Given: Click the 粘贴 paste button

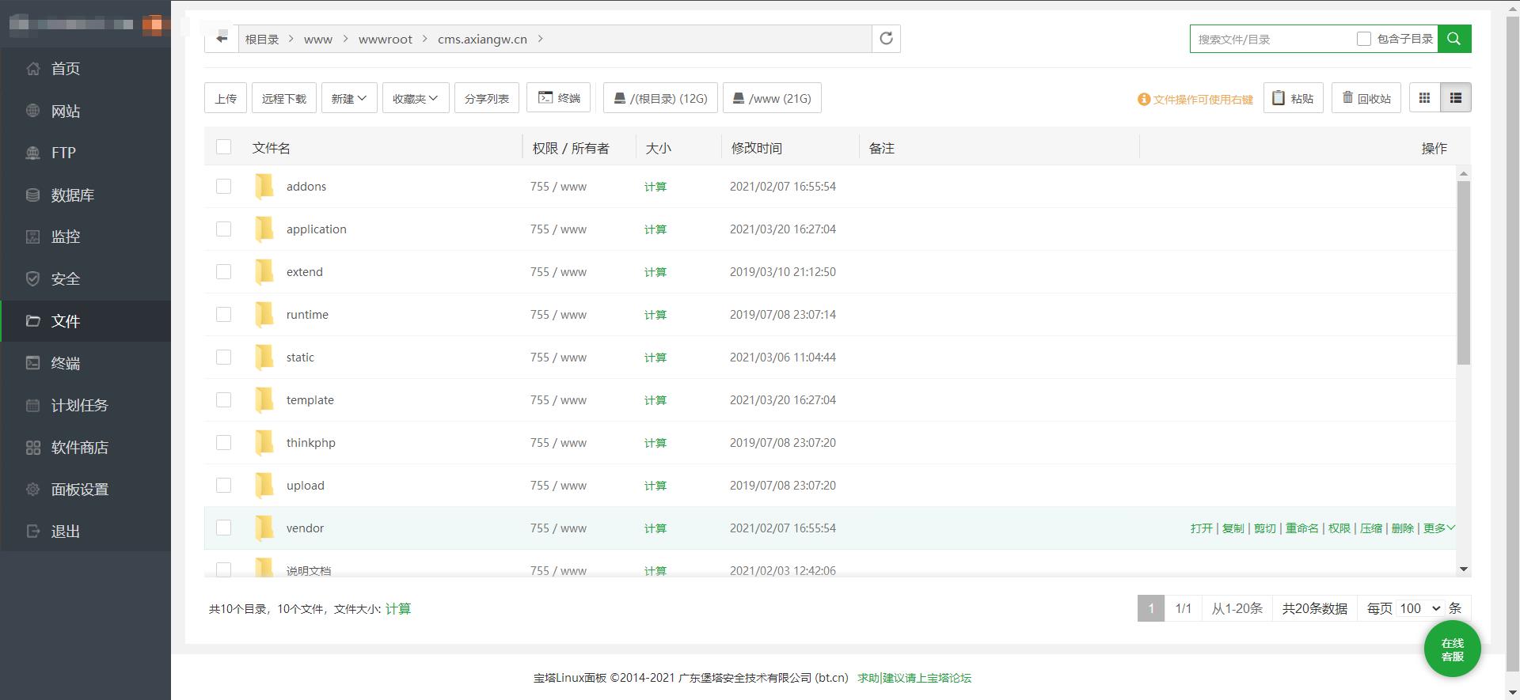Looking at the screenshot, I should tap(1293, 98).
